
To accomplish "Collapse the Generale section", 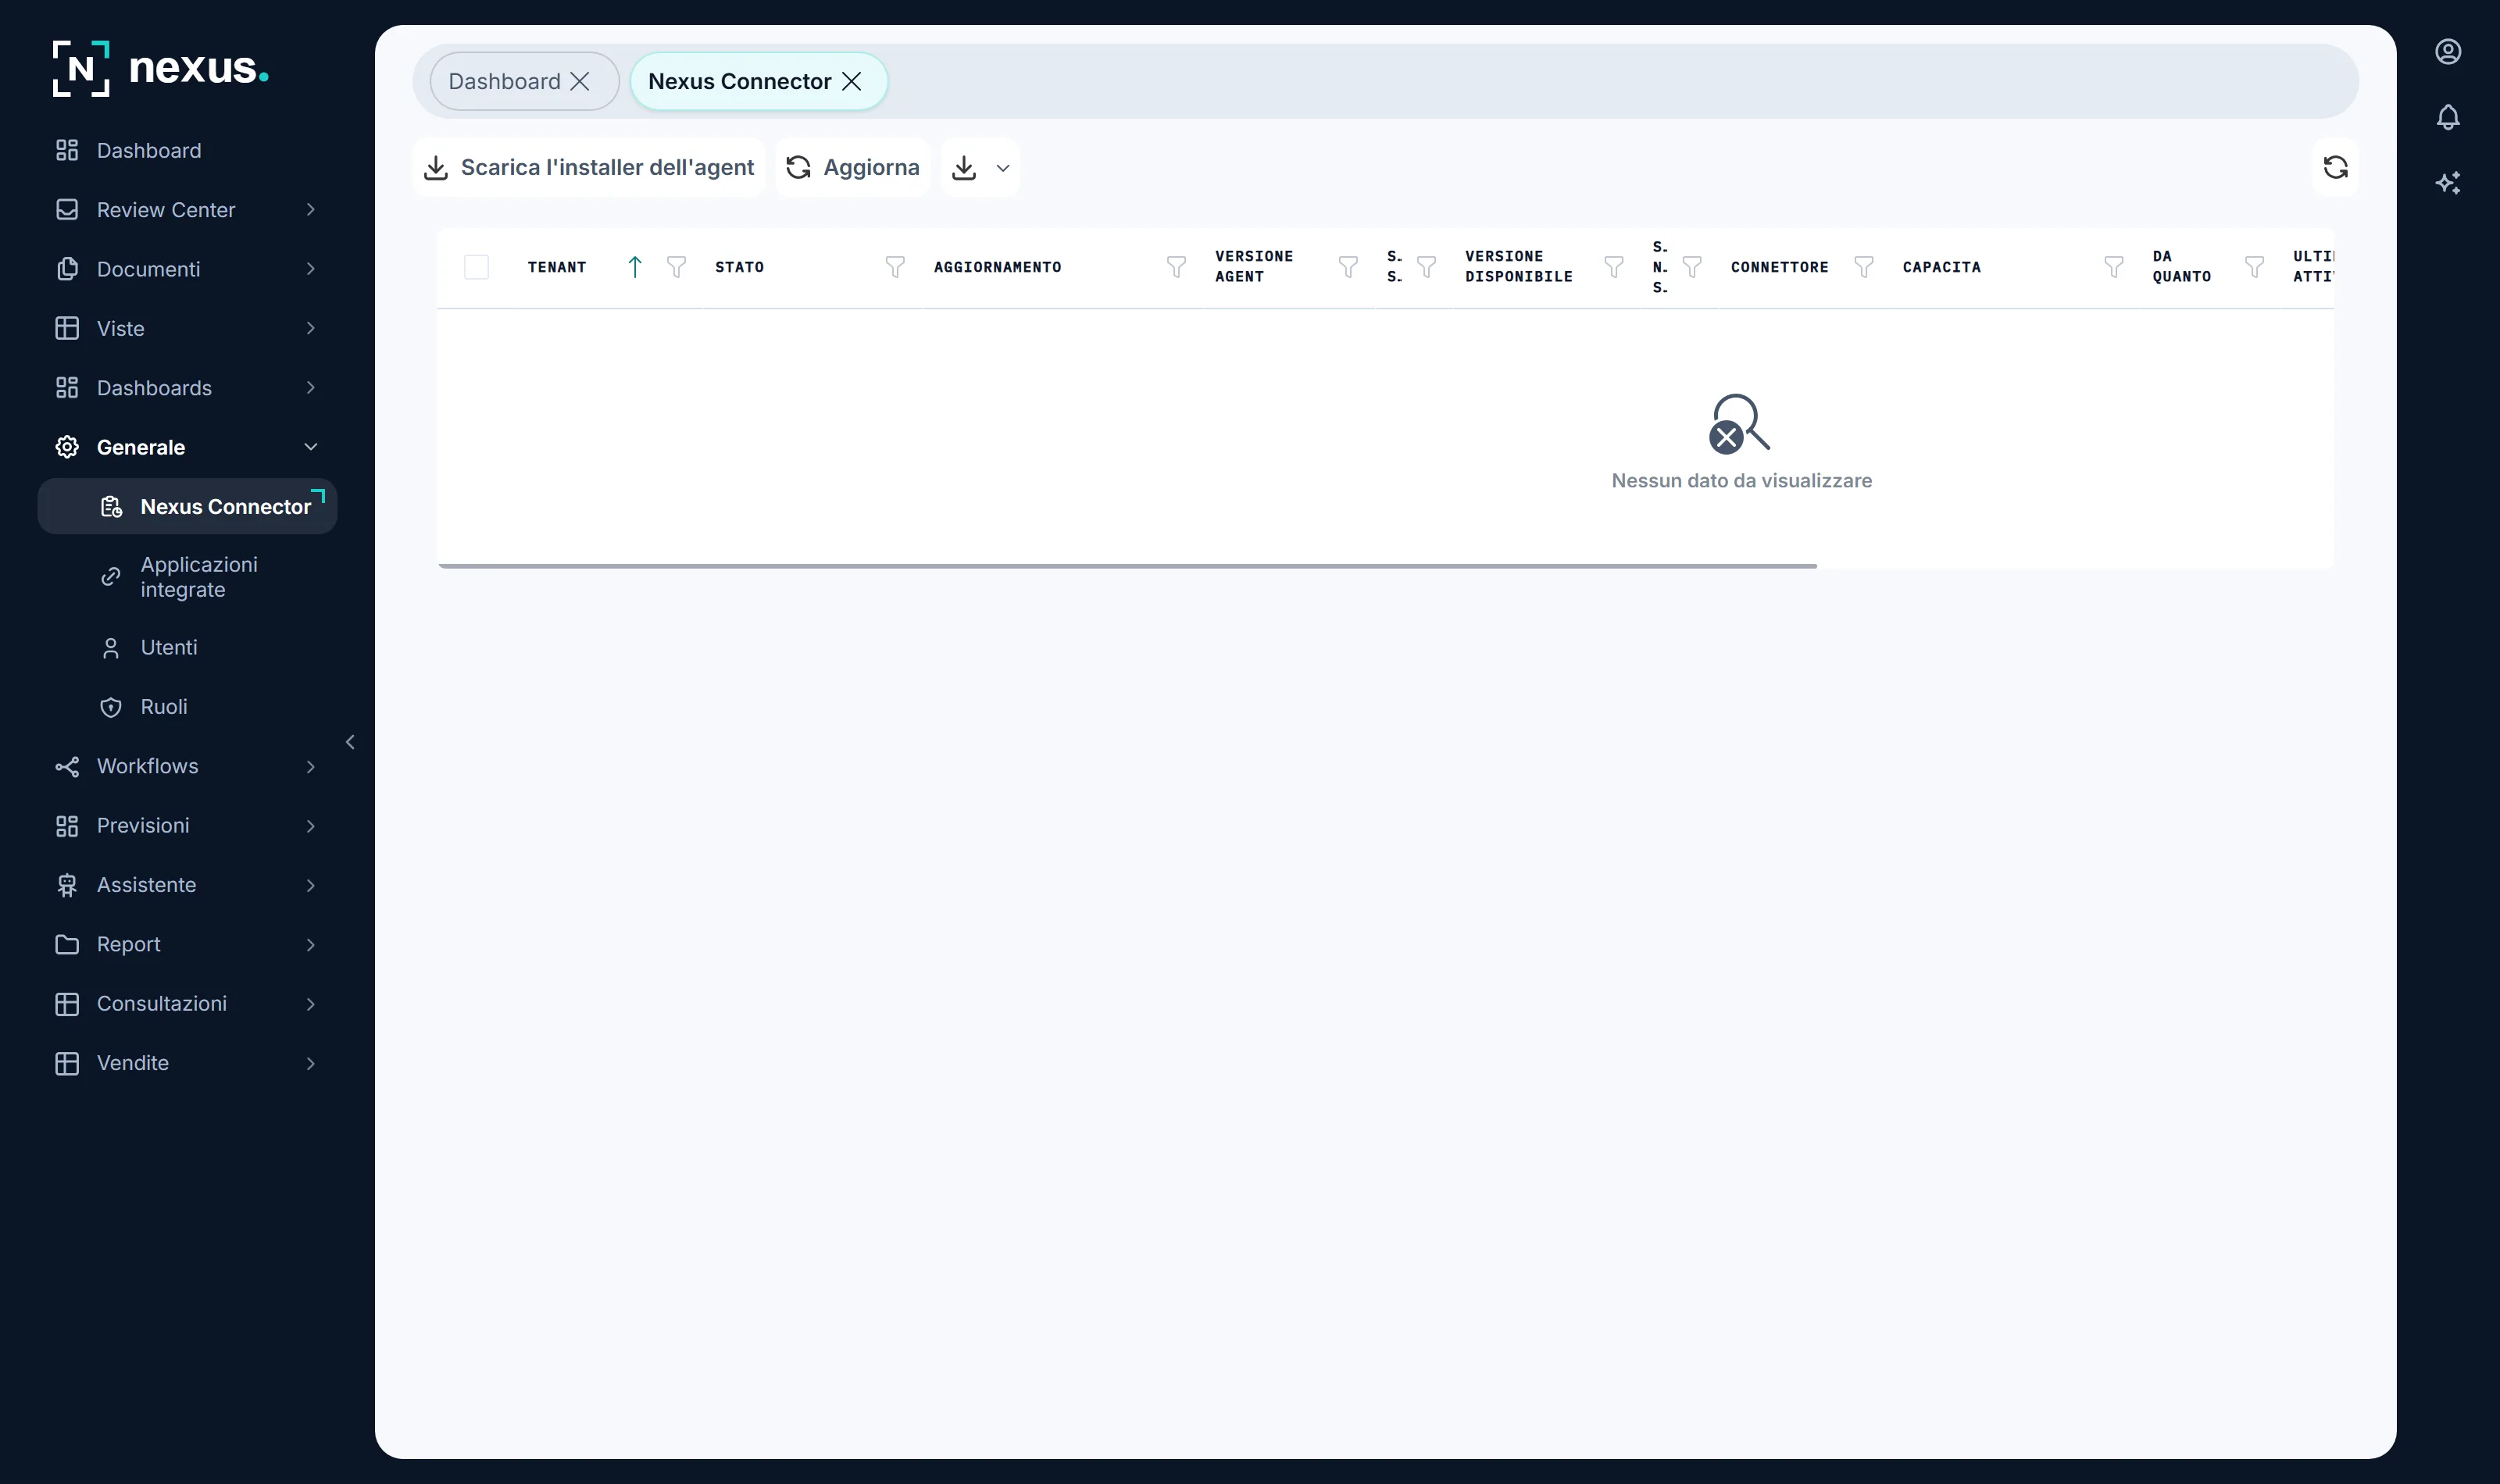I will (x=310, y=447).
